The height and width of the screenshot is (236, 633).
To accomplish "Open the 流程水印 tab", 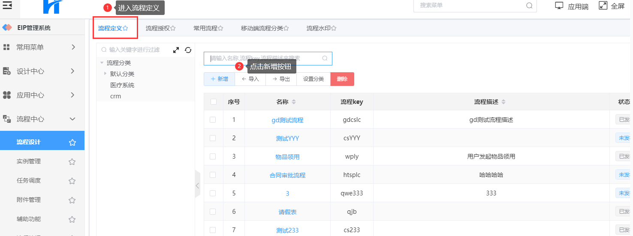I will click(321, 28).
